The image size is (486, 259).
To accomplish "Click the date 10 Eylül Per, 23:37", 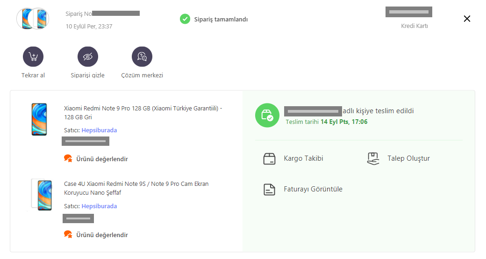I will pos(89,27).
